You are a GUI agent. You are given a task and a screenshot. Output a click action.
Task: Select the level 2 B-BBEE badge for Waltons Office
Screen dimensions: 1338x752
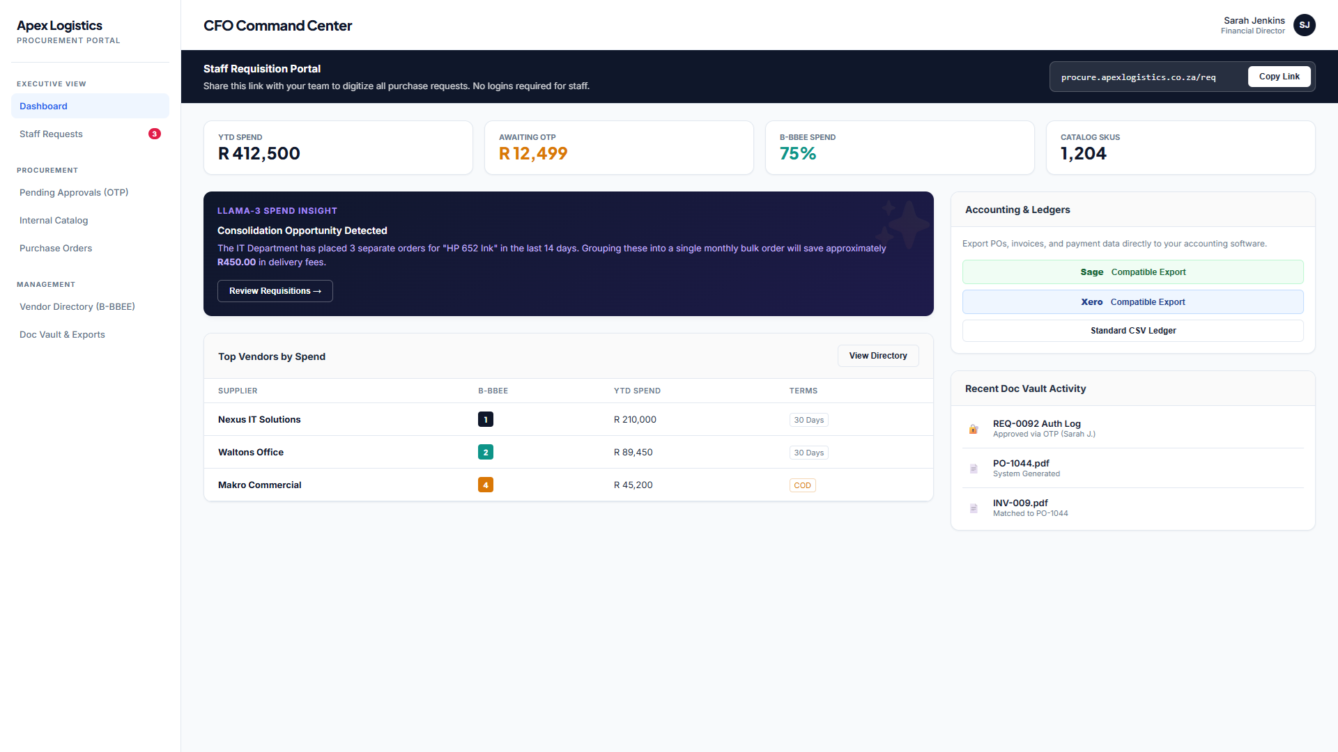[486, 452]
